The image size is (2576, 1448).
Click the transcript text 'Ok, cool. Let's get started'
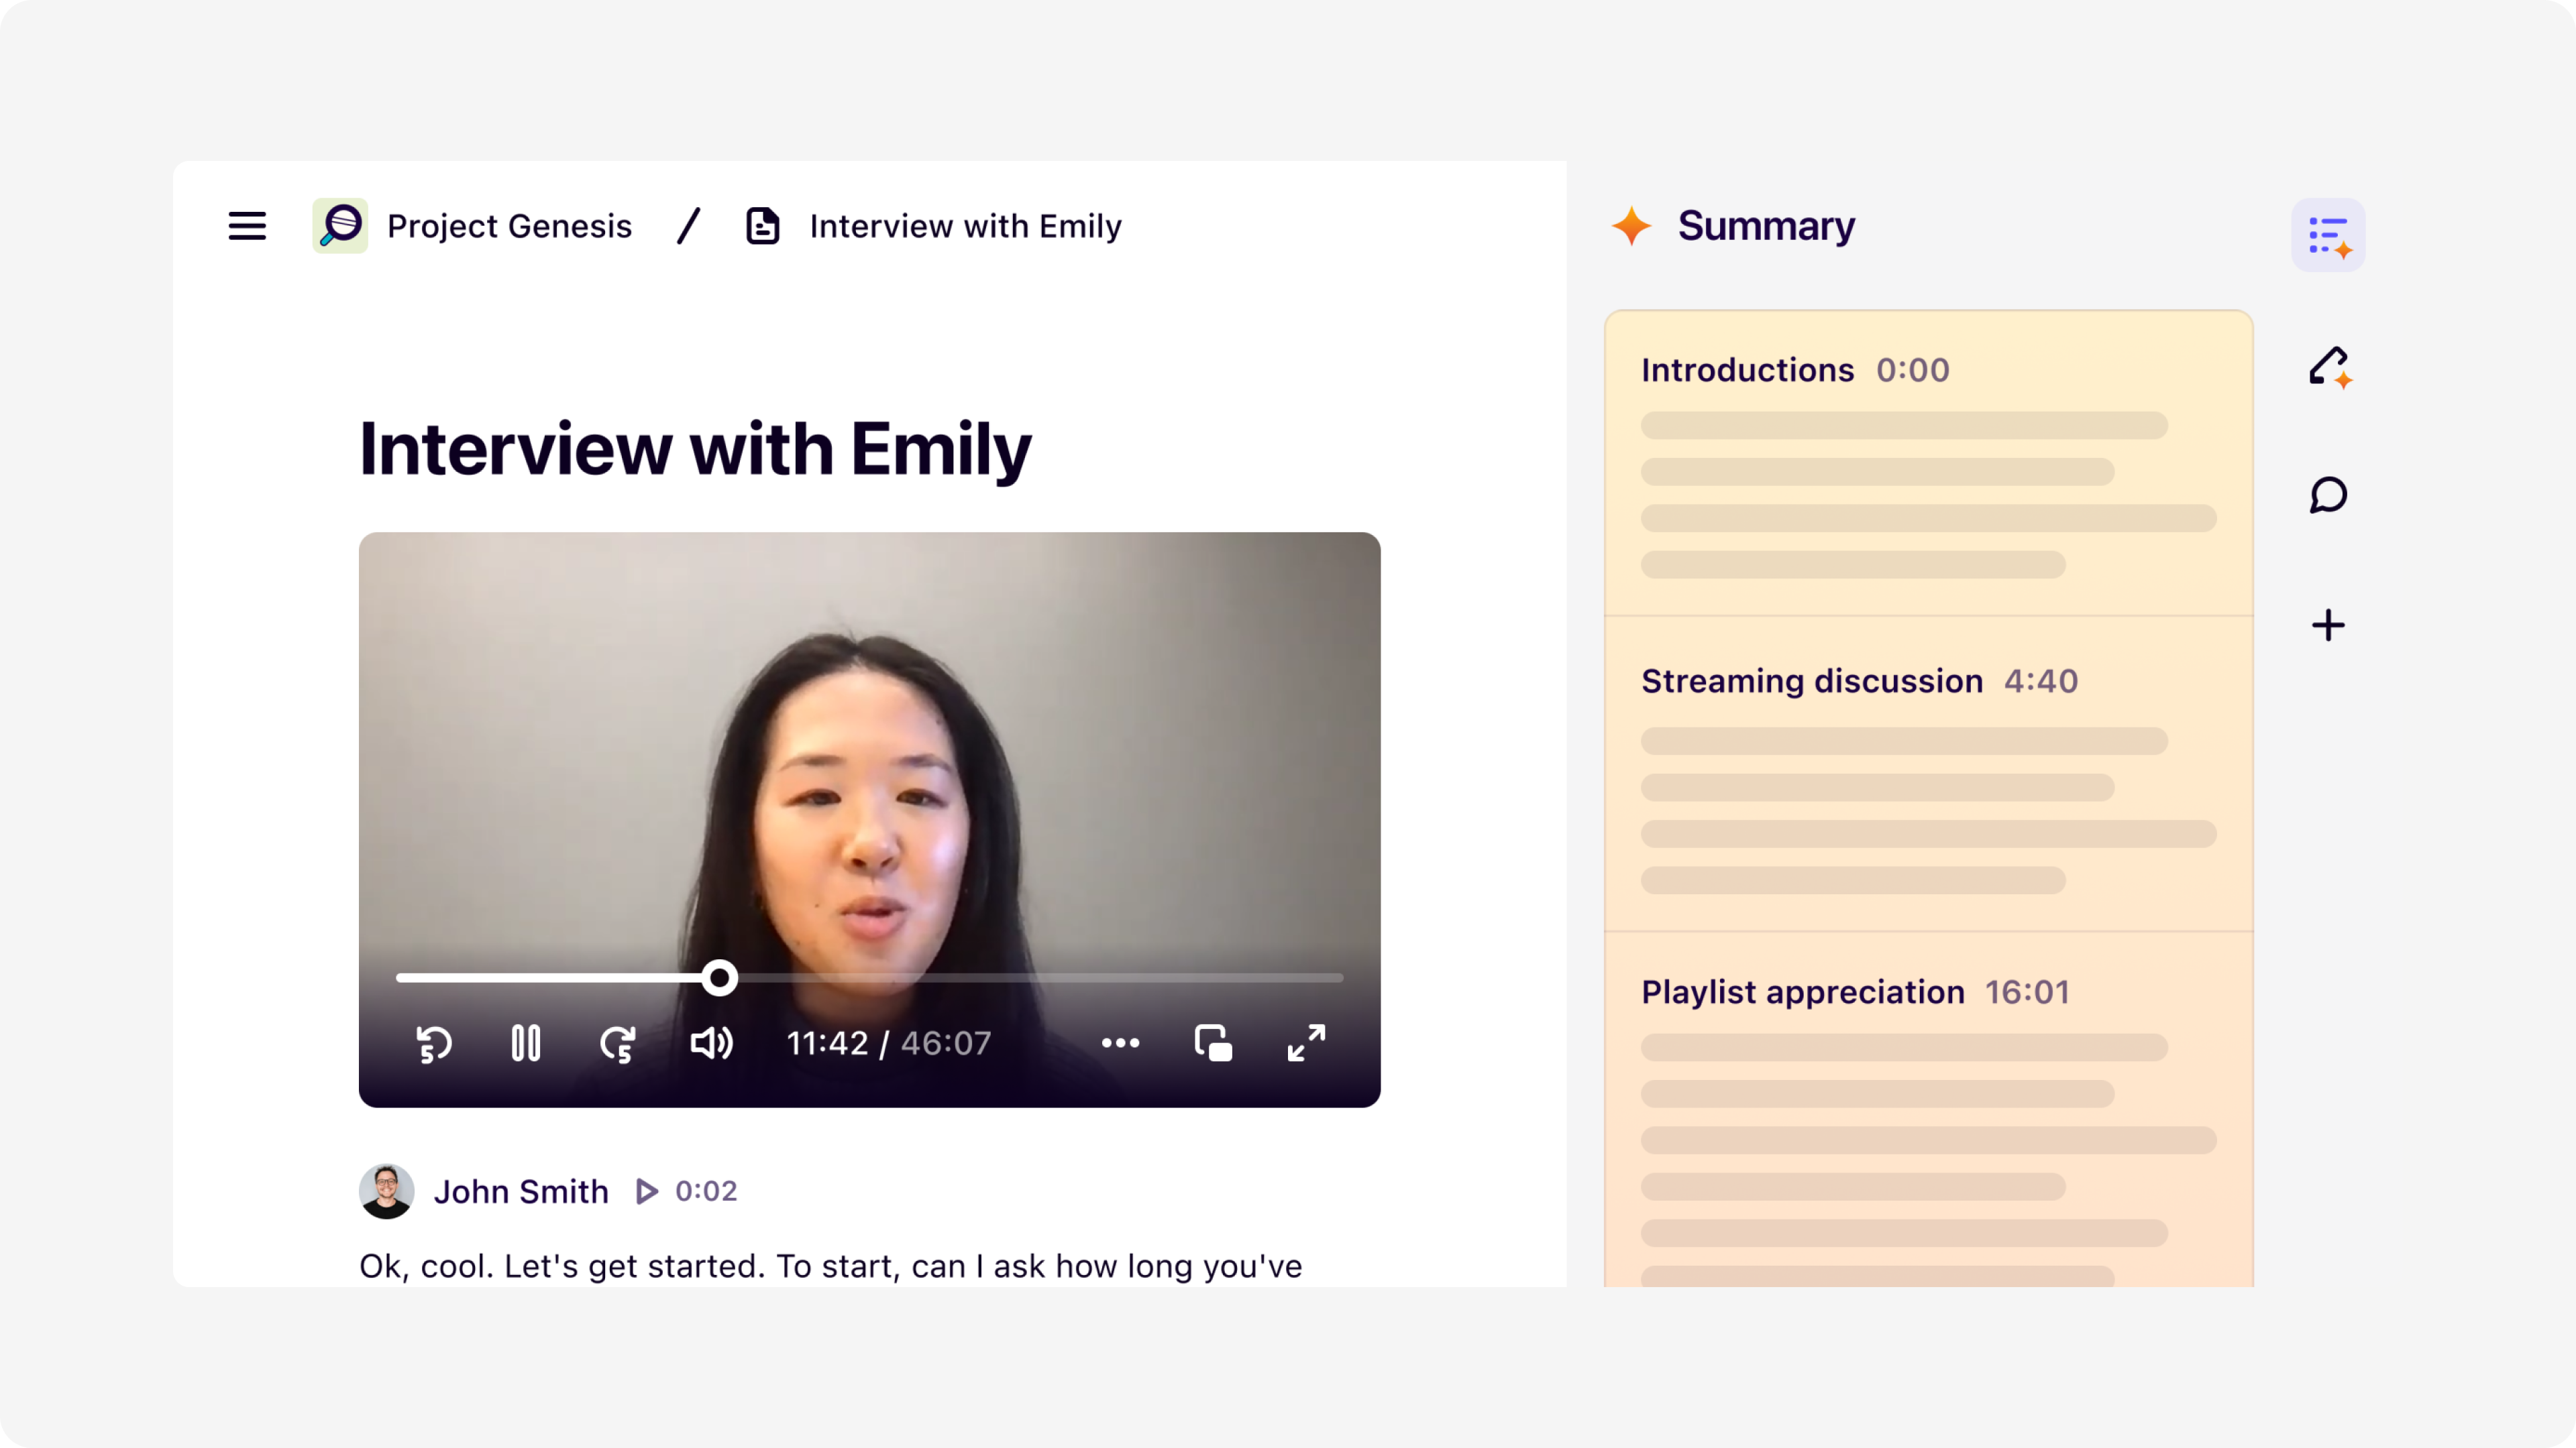562,1266
